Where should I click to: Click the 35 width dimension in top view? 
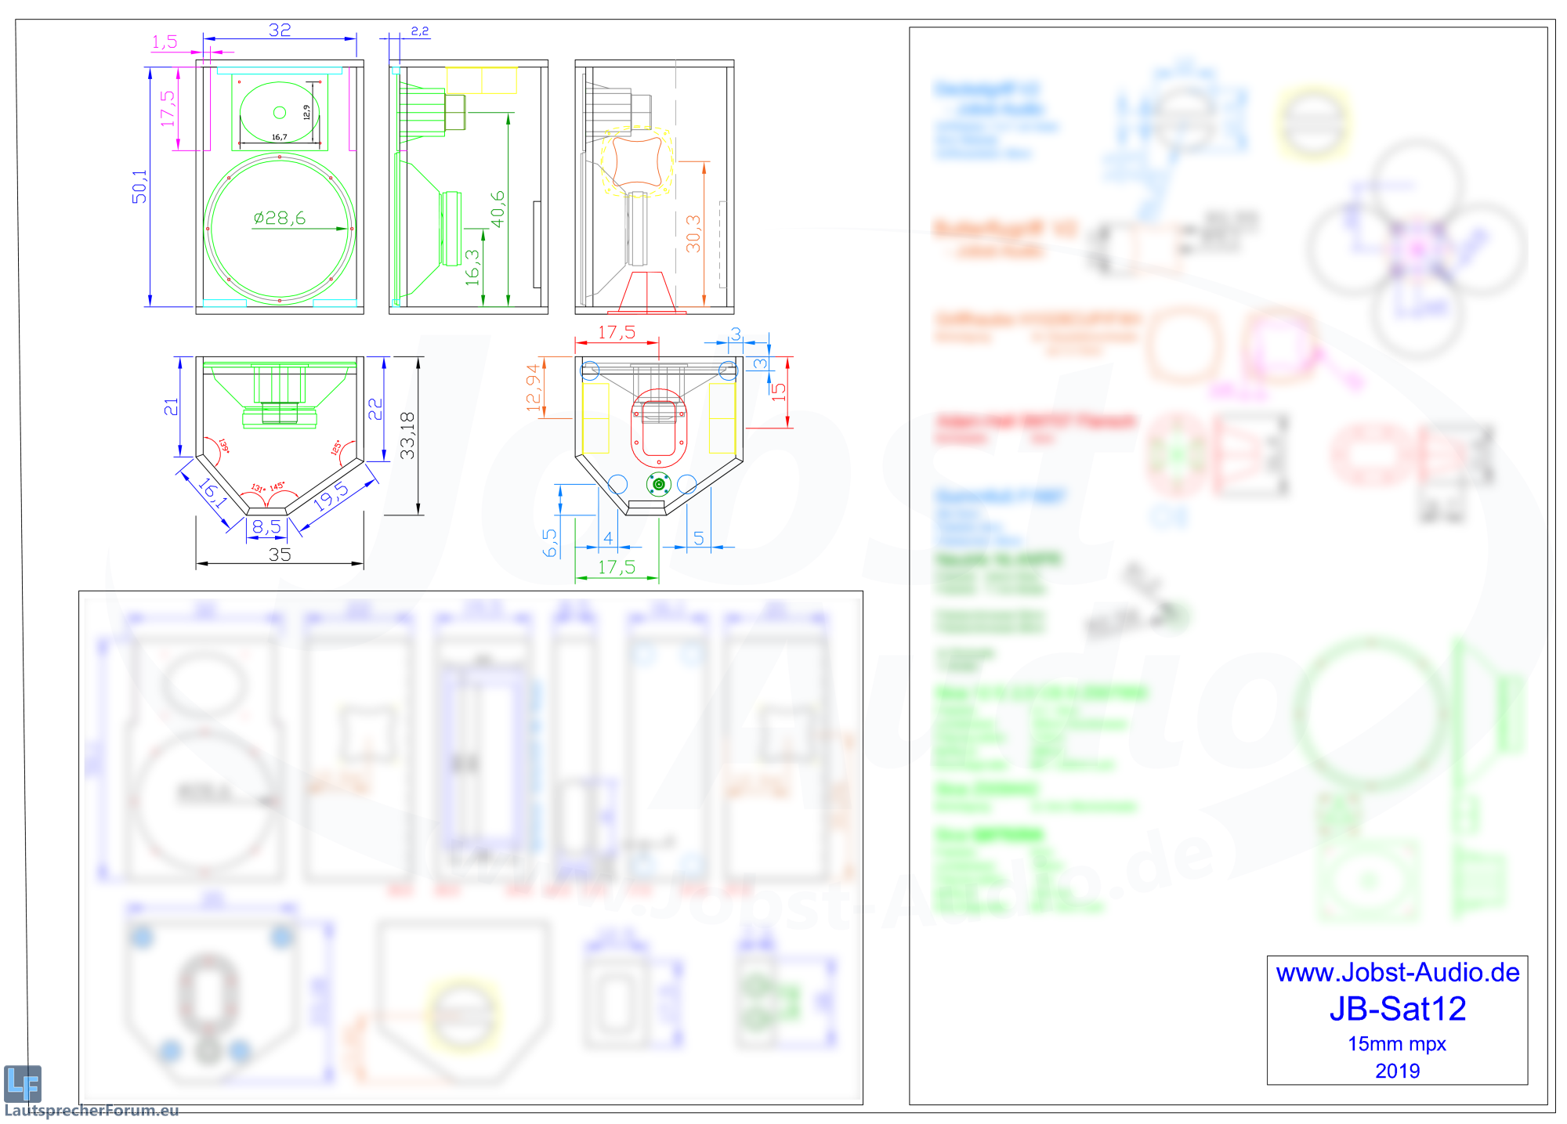280,555
